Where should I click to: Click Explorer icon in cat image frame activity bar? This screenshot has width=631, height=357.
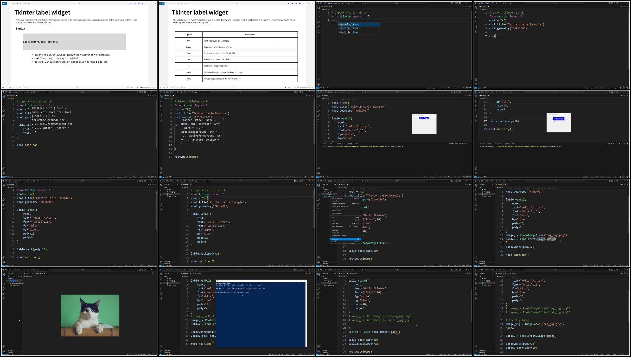[x=4, y=274]
